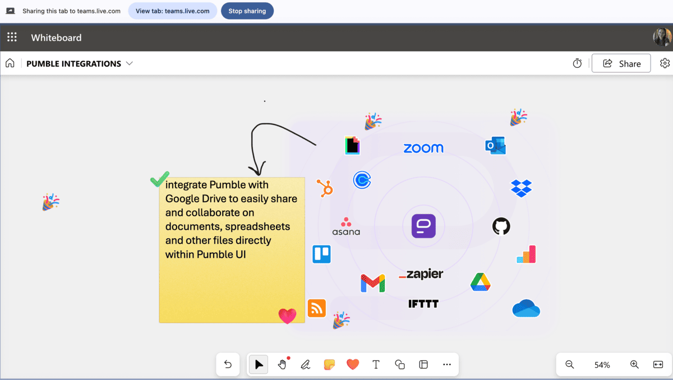Fit board to screen
Screen dimensions: 673x380
point(658,364)
